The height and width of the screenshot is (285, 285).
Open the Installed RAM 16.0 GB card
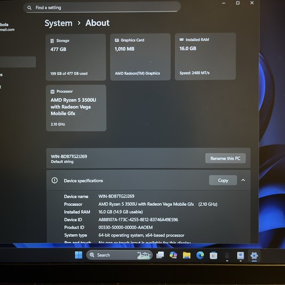(205, 56)
